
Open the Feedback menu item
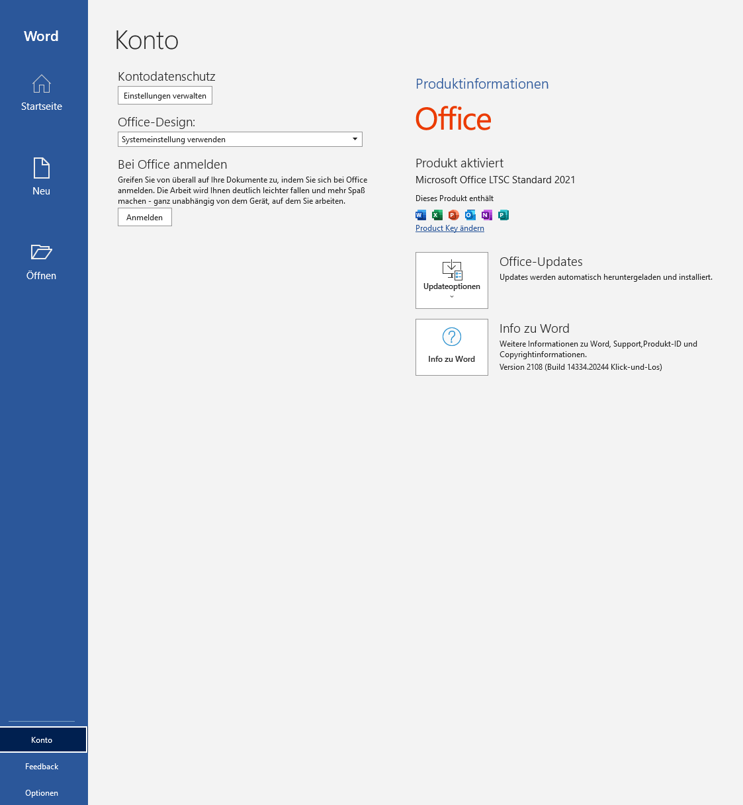click(42, 766)
